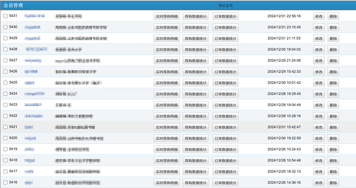This screenshot has height=188, width=356.
Task: Open 荐购数据统计 for member 5430
Action: [195, 28]
